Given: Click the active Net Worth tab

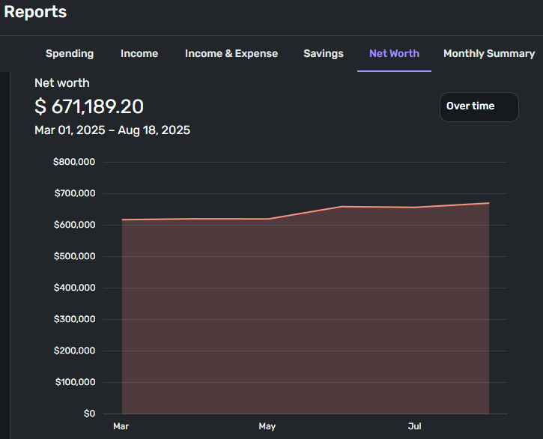Looking at the screenshot, I should 394,54.
